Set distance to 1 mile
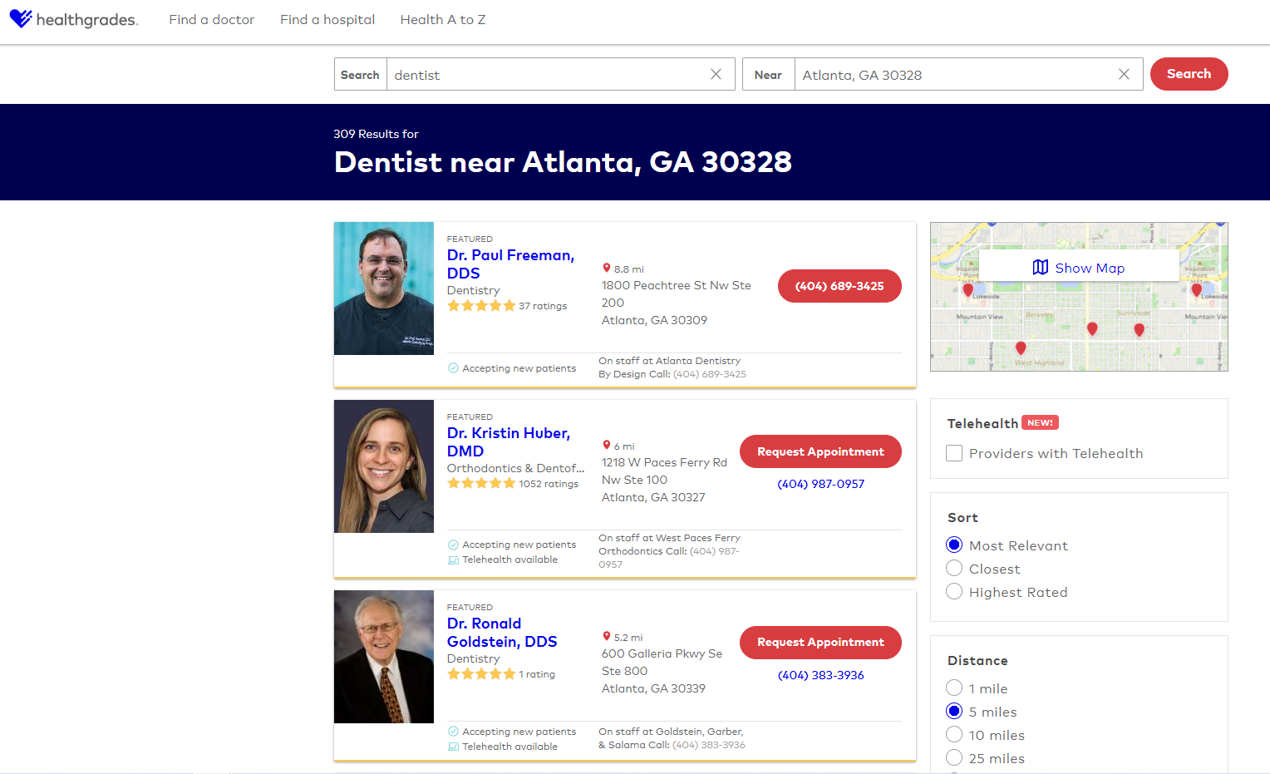1270x774 pixels. (954, 688)
